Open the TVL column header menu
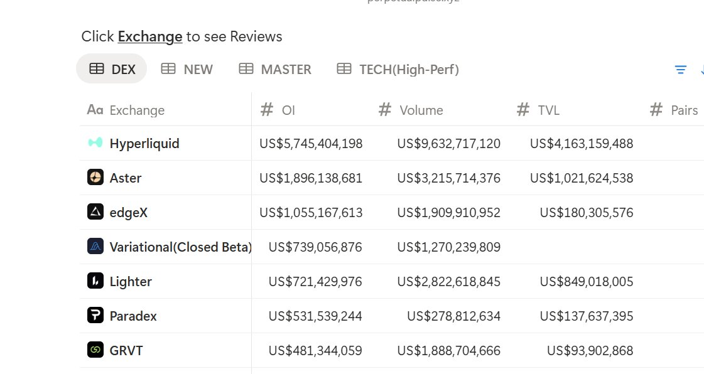This screenshot has width=704, height=374. click(x=548, y=110)
